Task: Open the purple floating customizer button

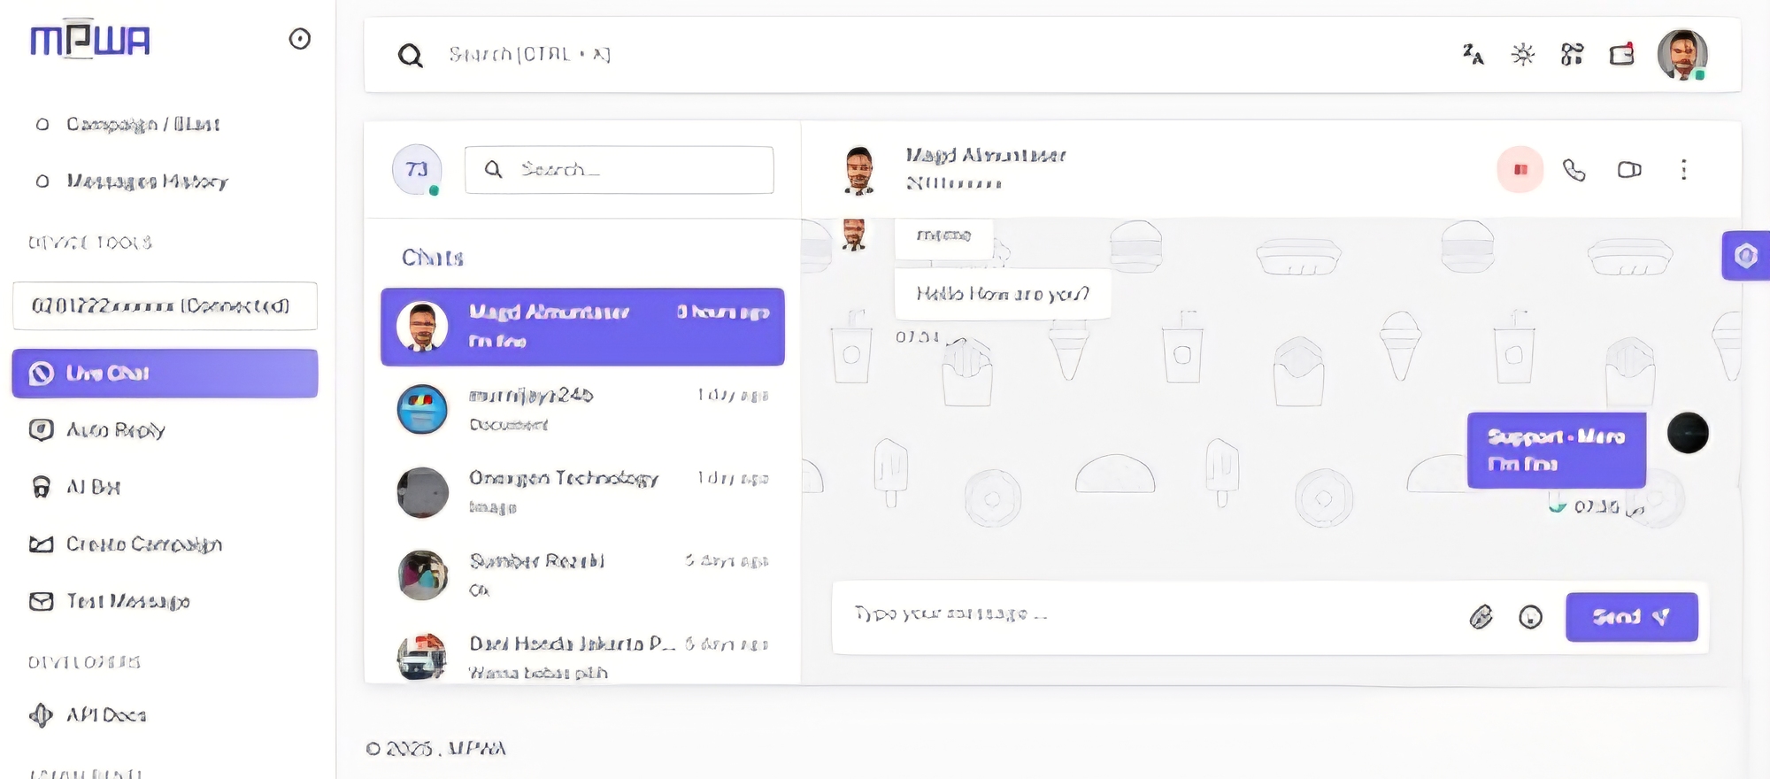Action: [x=1746, y=256]
